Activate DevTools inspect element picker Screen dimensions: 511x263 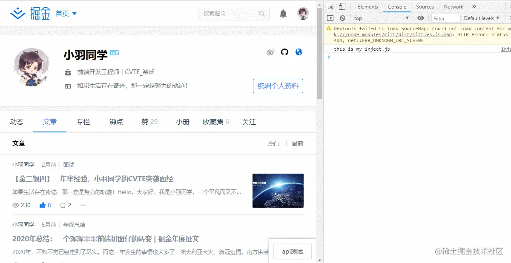tap(331, 7)
